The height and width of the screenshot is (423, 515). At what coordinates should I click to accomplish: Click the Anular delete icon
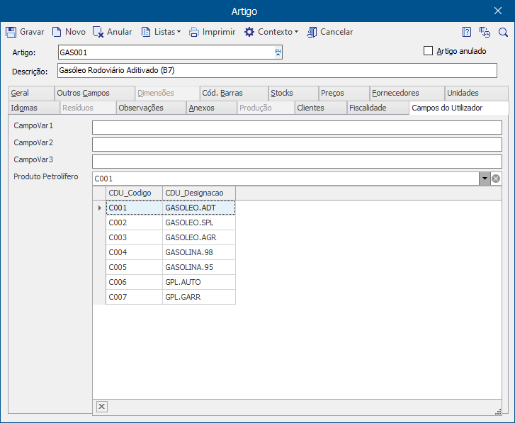click(x=98, y=32)
